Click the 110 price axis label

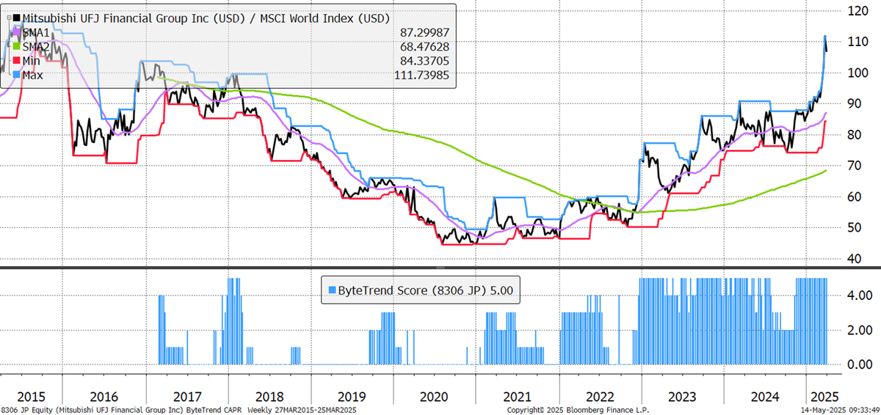tap(860, 42)
